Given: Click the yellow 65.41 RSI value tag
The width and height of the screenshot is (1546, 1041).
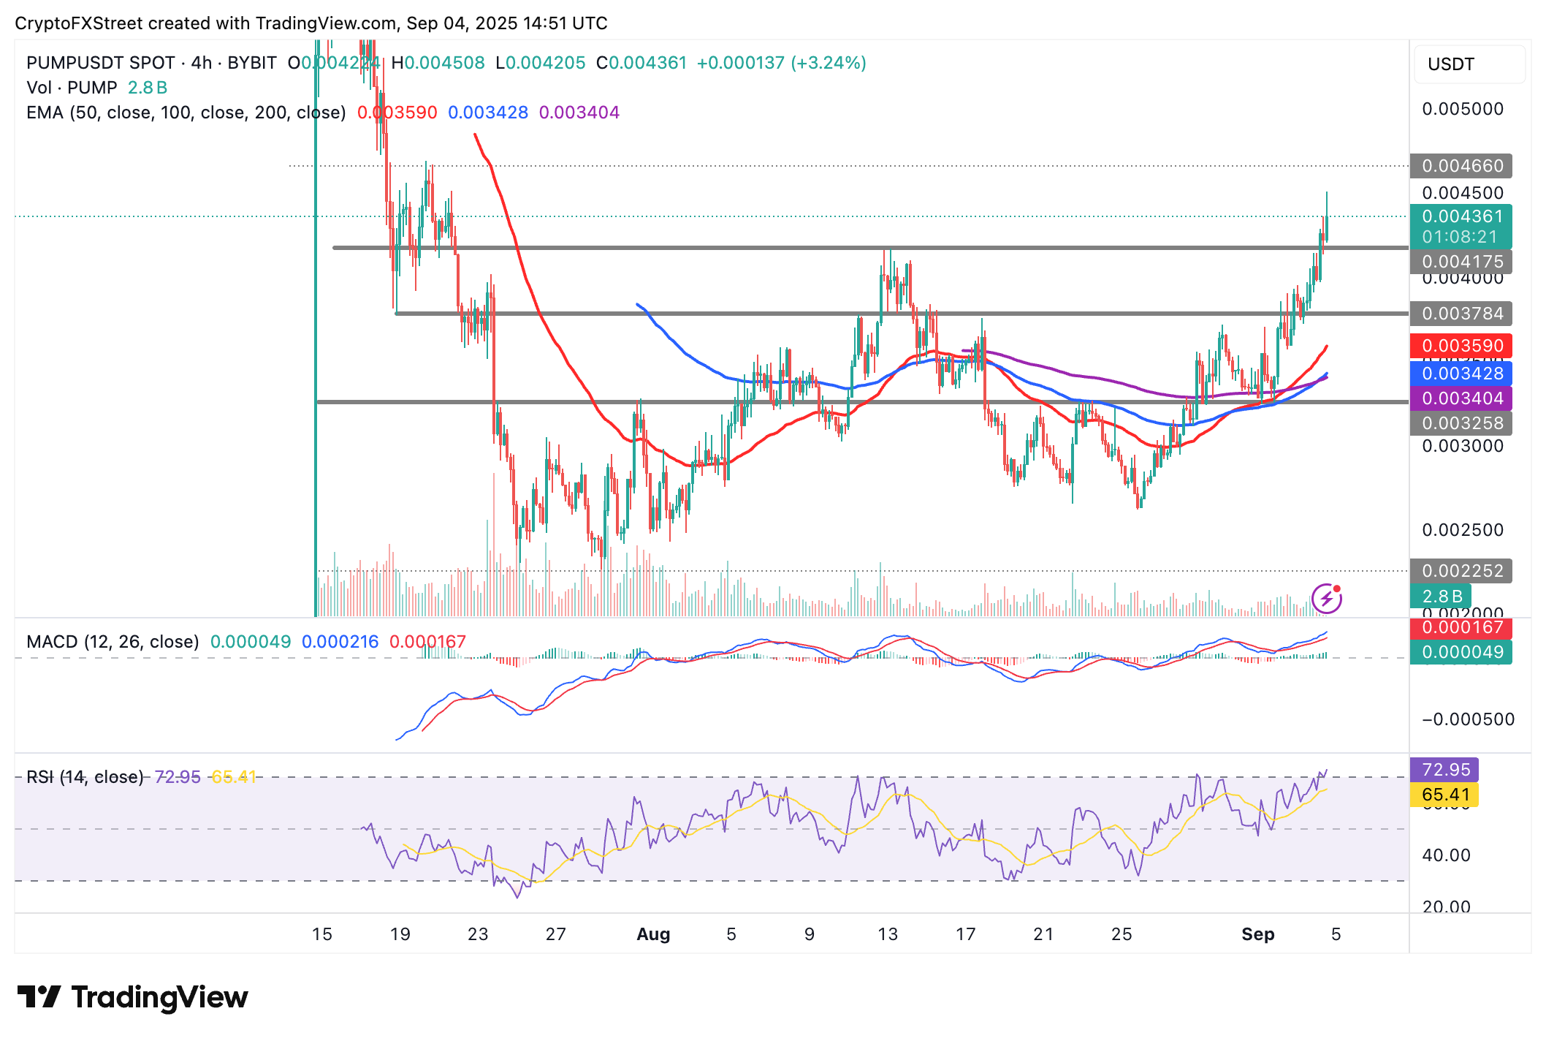Looking at the screenshot, I should [1444, 795].
